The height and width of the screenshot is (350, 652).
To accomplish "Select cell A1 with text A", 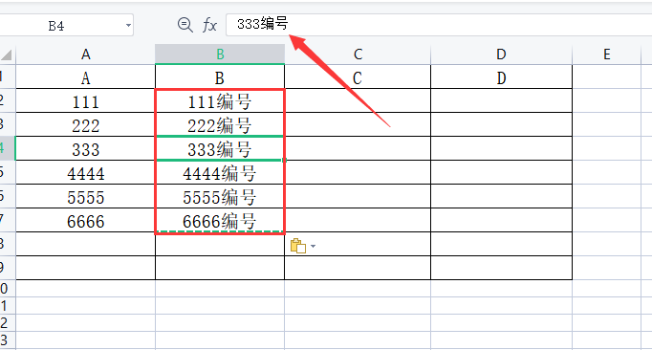I will point(86,77).
